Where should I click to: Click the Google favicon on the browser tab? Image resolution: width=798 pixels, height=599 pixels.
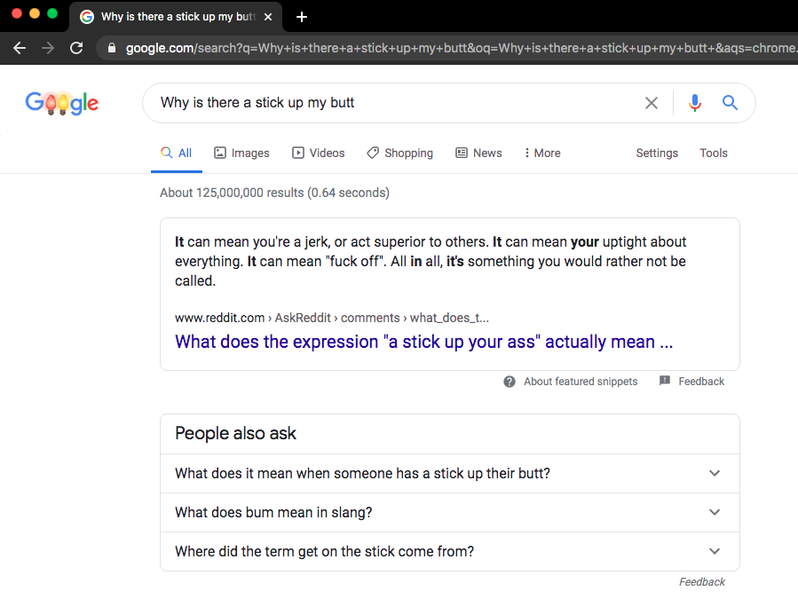pyautogui.click(x=87, y=17)
